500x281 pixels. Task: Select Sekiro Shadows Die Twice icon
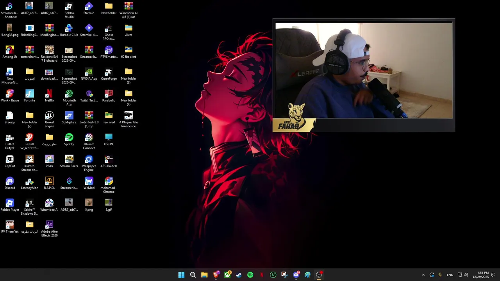pyautogui.click(x=29, y=207)
